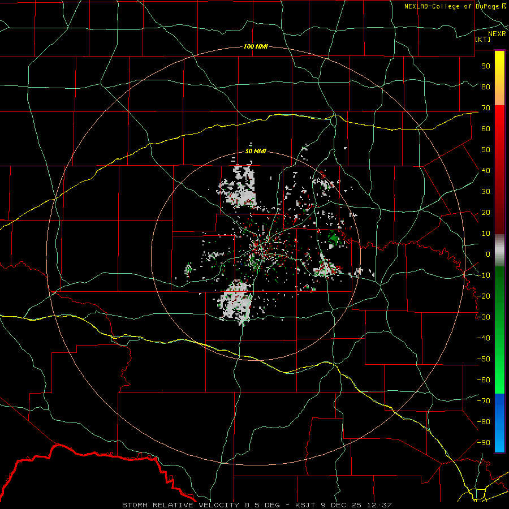The height and width of the screenshot is (509, 509).
Task: Click the 50 NMI range ring label
Action: [256, 151]
